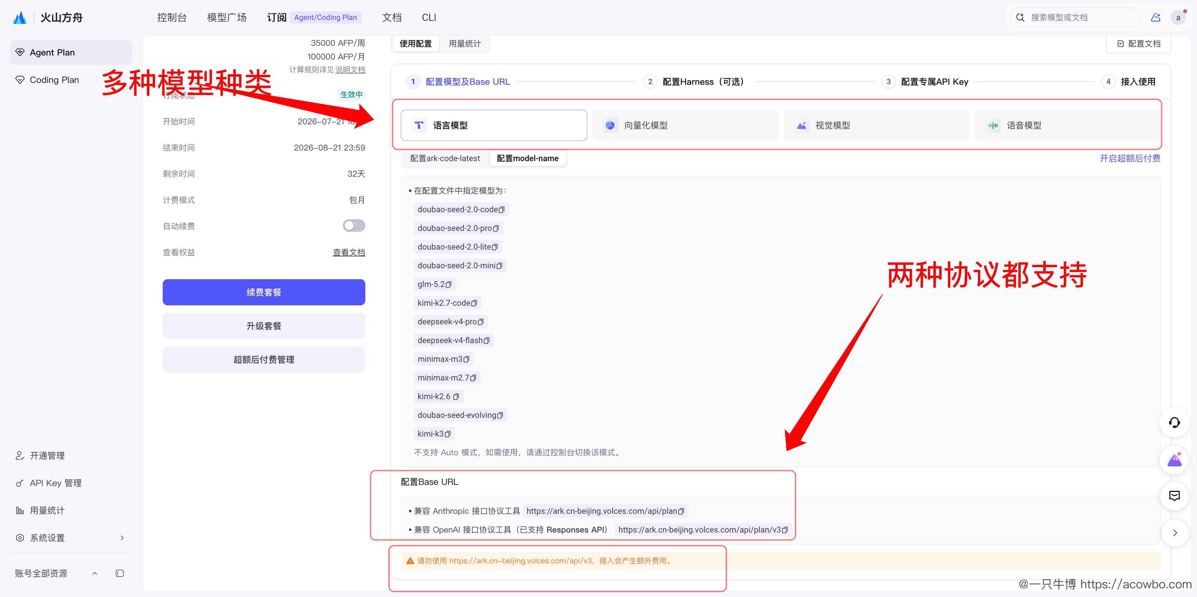Image resolution: width=1197 pixels, height=597 pixels.
Task: Switch to the 用量统计 tab
Action: point(465,44)
